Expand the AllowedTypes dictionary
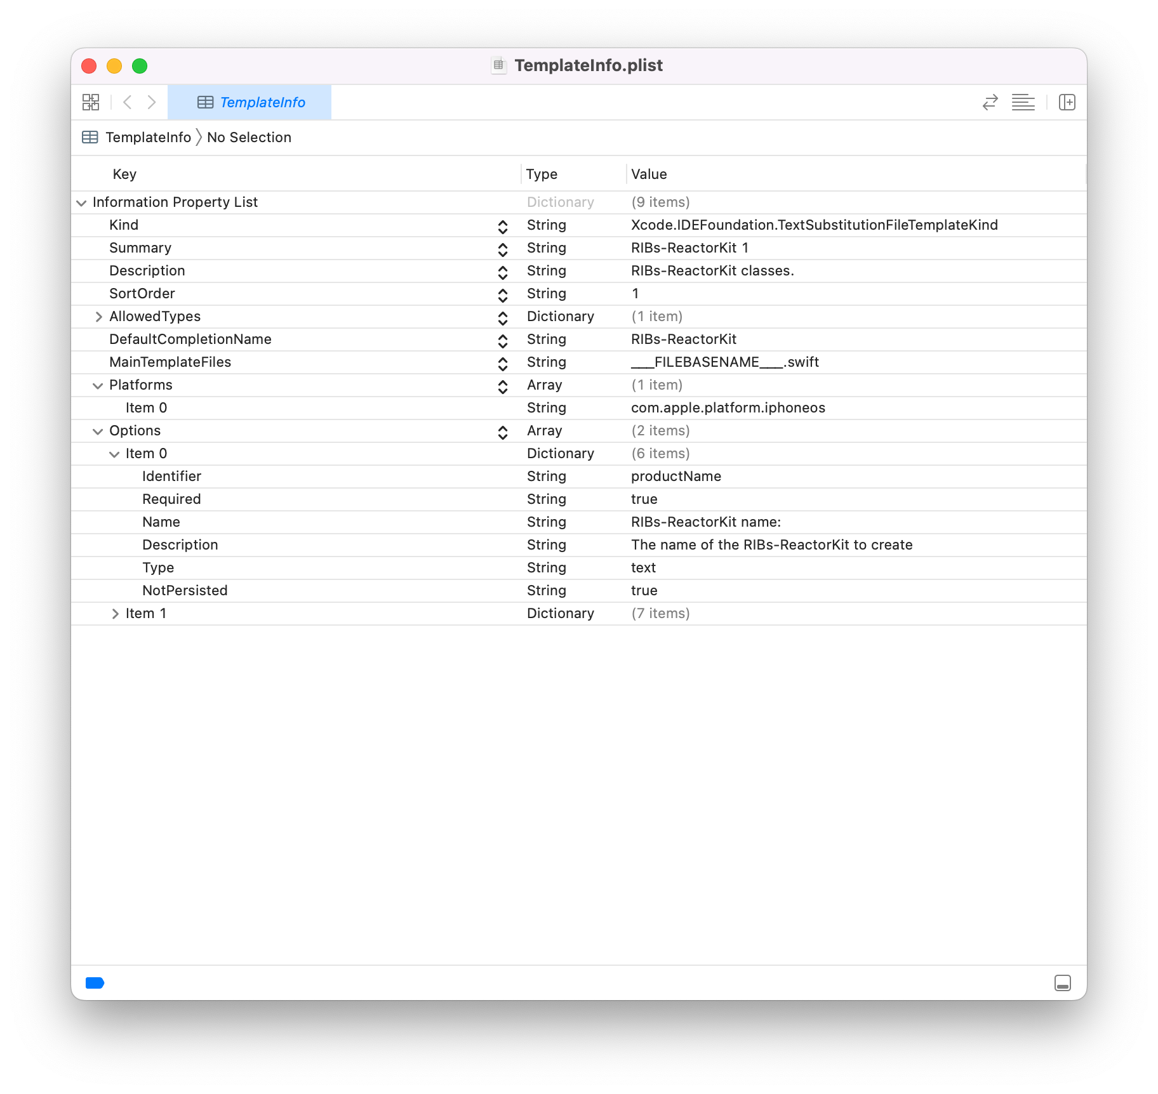The image size is (1158, 1094). (98, 317)
